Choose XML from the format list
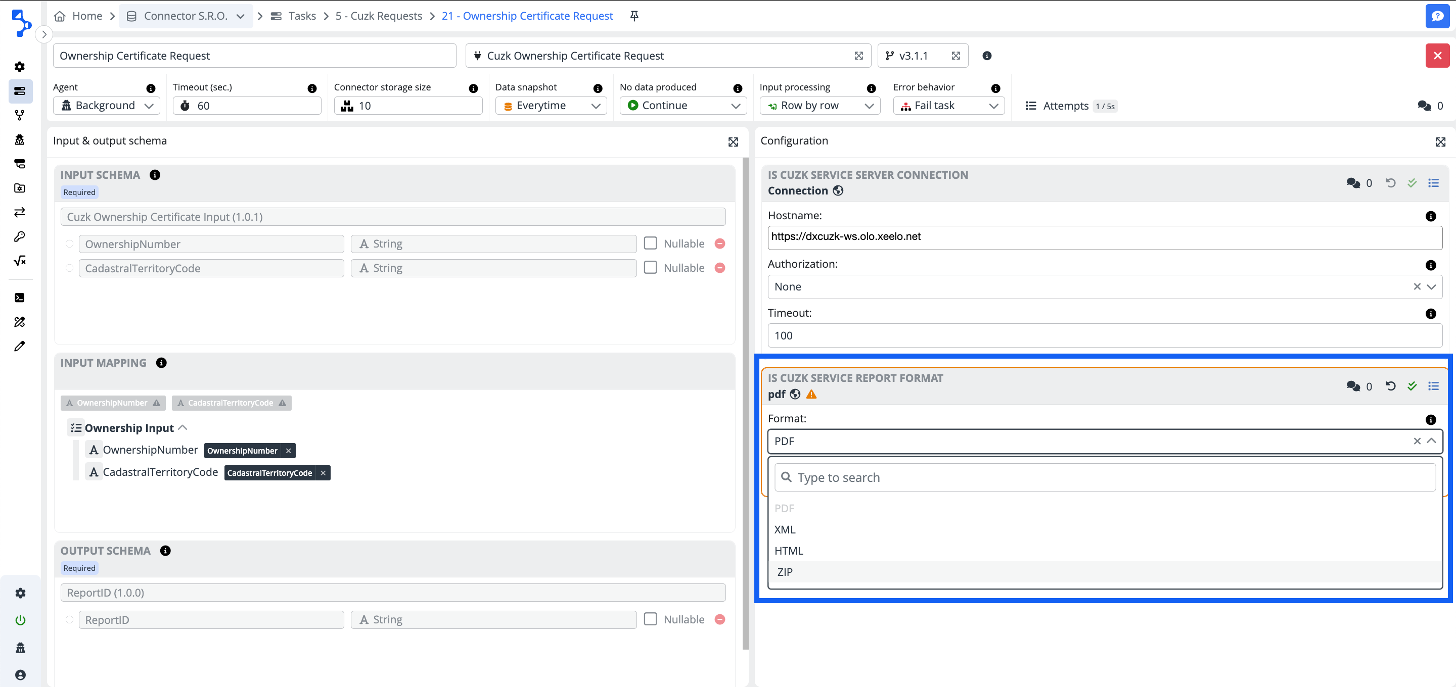This screenshot has width=1456, height=687. pyautogui.click(x=785, y=529)
